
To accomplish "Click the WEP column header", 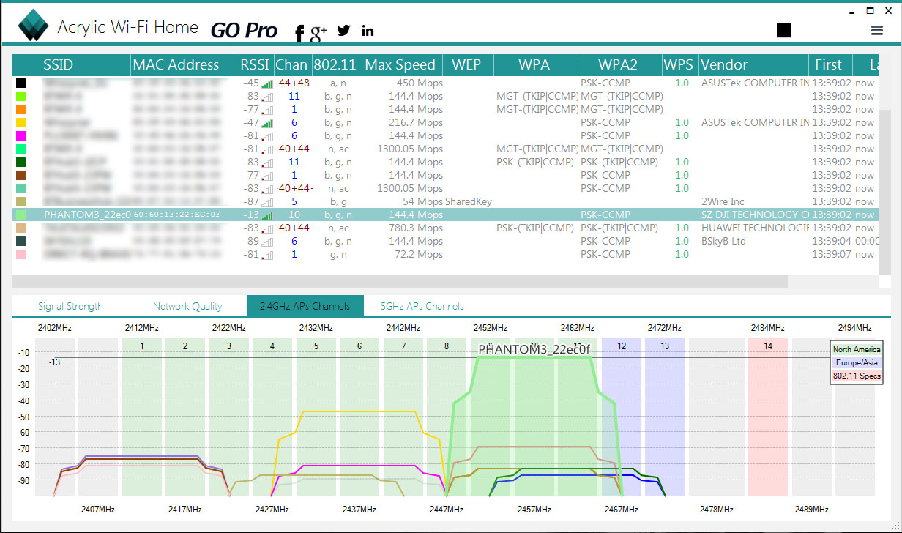I will click(x=467, y=65).
